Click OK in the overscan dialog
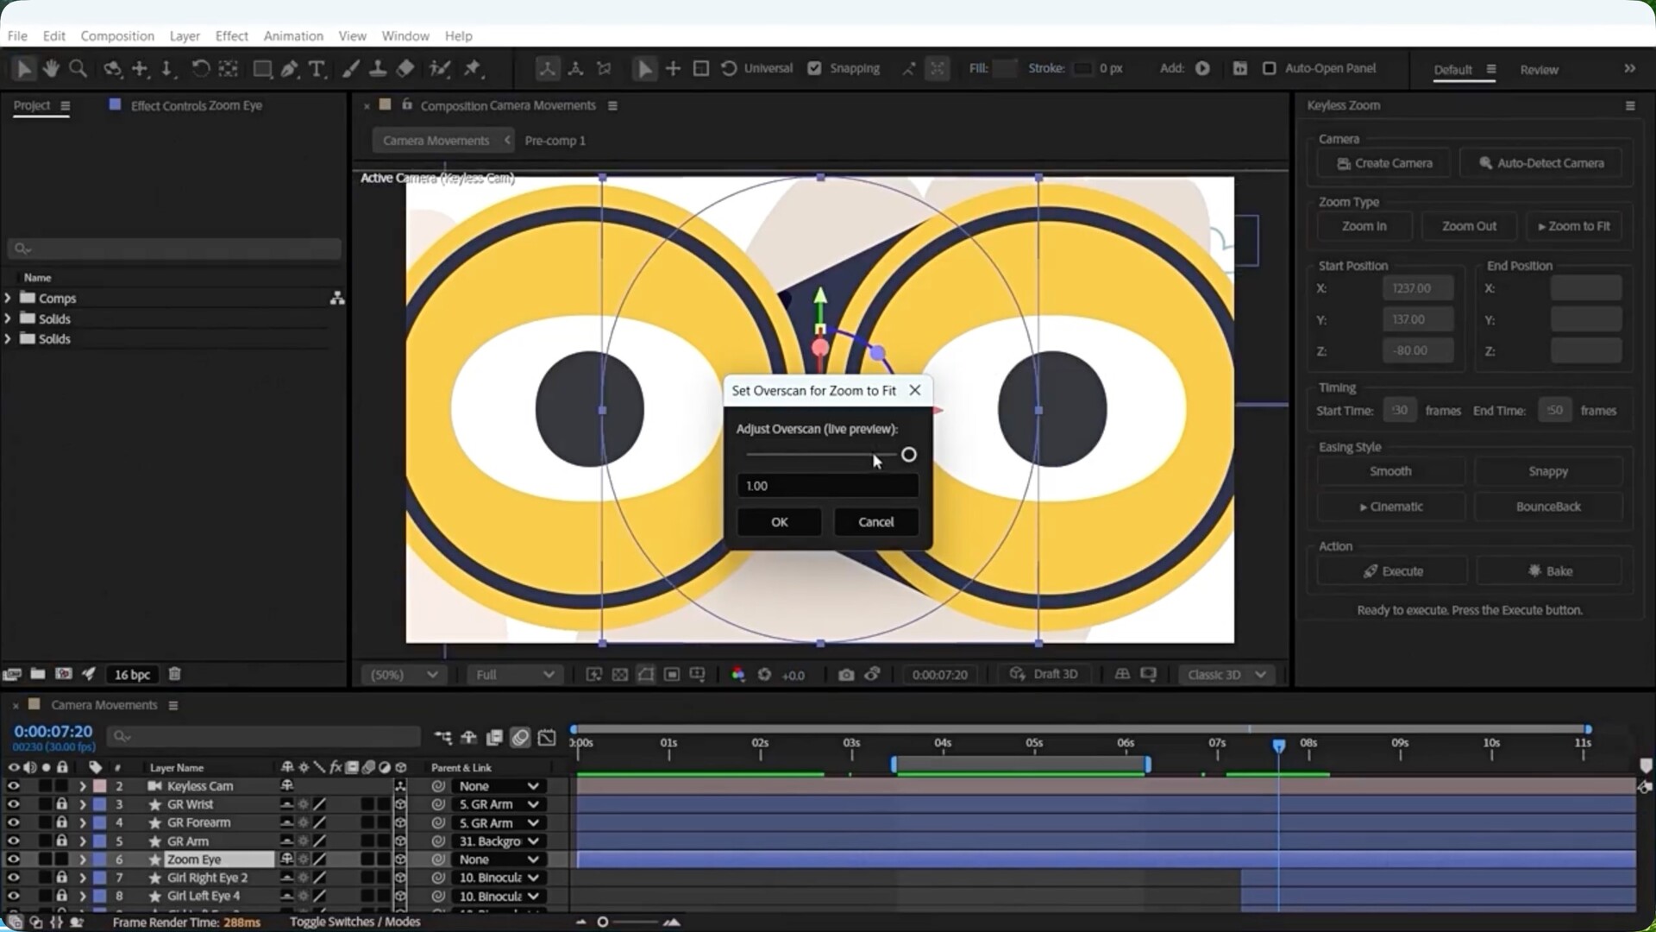 (x=779, y=522)
